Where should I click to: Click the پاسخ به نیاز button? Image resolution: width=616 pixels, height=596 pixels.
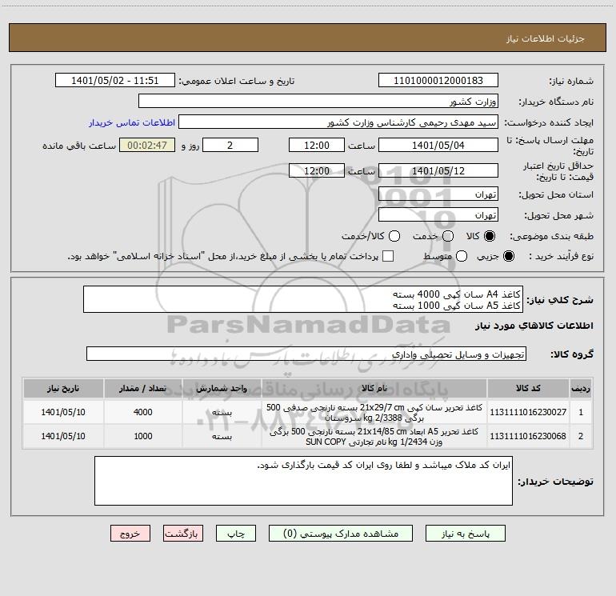click(465, 534)
